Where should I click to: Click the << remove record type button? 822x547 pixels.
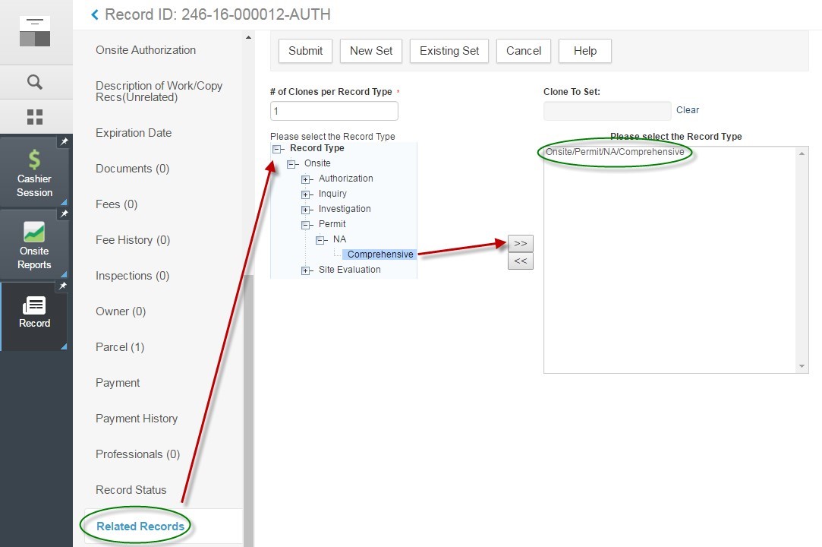tap(520, 261)
